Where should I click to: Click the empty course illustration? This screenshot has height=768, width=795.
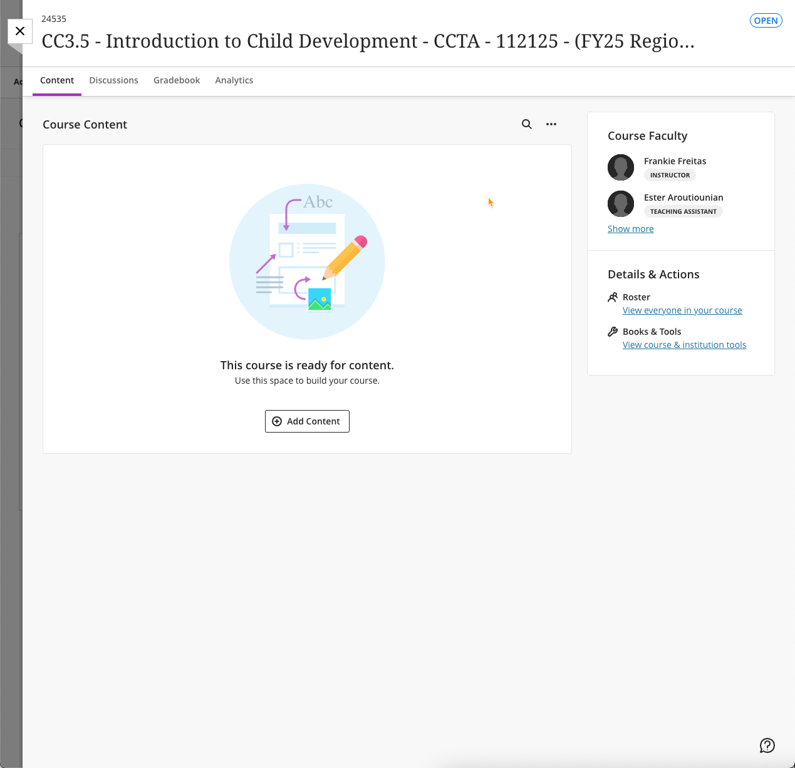[x=307, y=261]
